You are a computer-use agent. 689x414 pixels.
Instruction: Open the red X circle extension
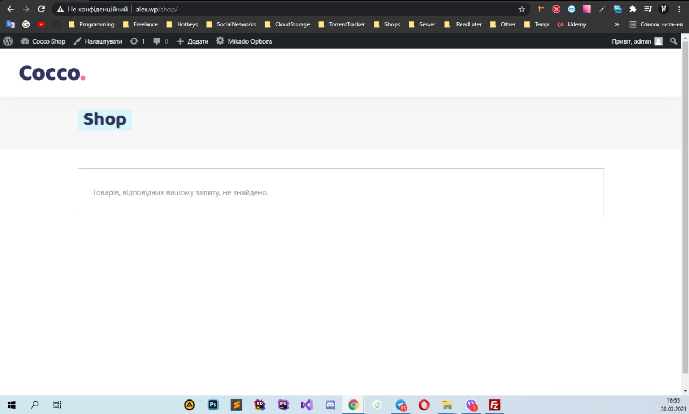click(557, 9)
